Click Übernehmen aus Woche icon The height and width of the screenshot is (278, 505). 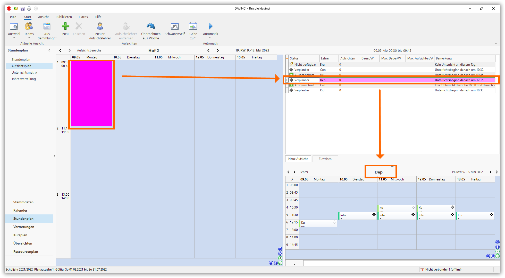pyautogui.click(x=151, y=26)
